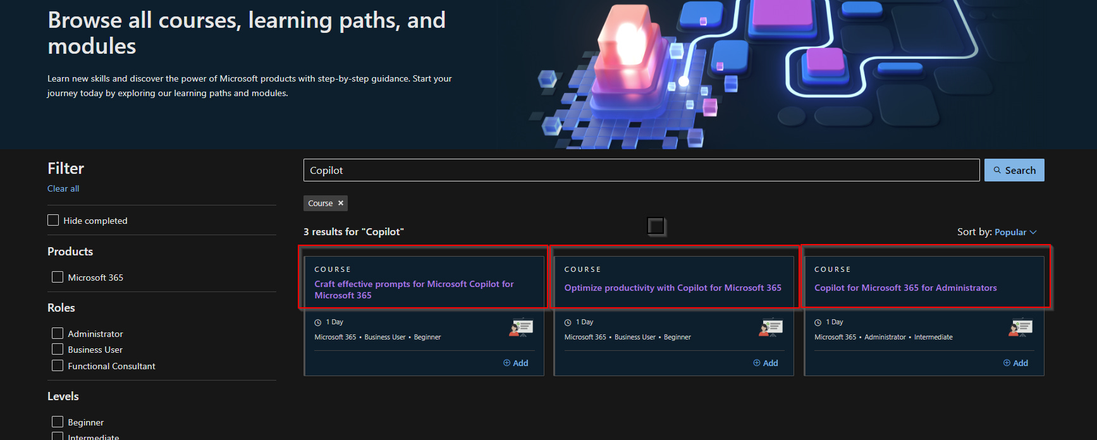This screenshot has height=440, width=1097.
Task: Click the 'Browse all courses, learning paths' heading
Action: pos(247,33)
